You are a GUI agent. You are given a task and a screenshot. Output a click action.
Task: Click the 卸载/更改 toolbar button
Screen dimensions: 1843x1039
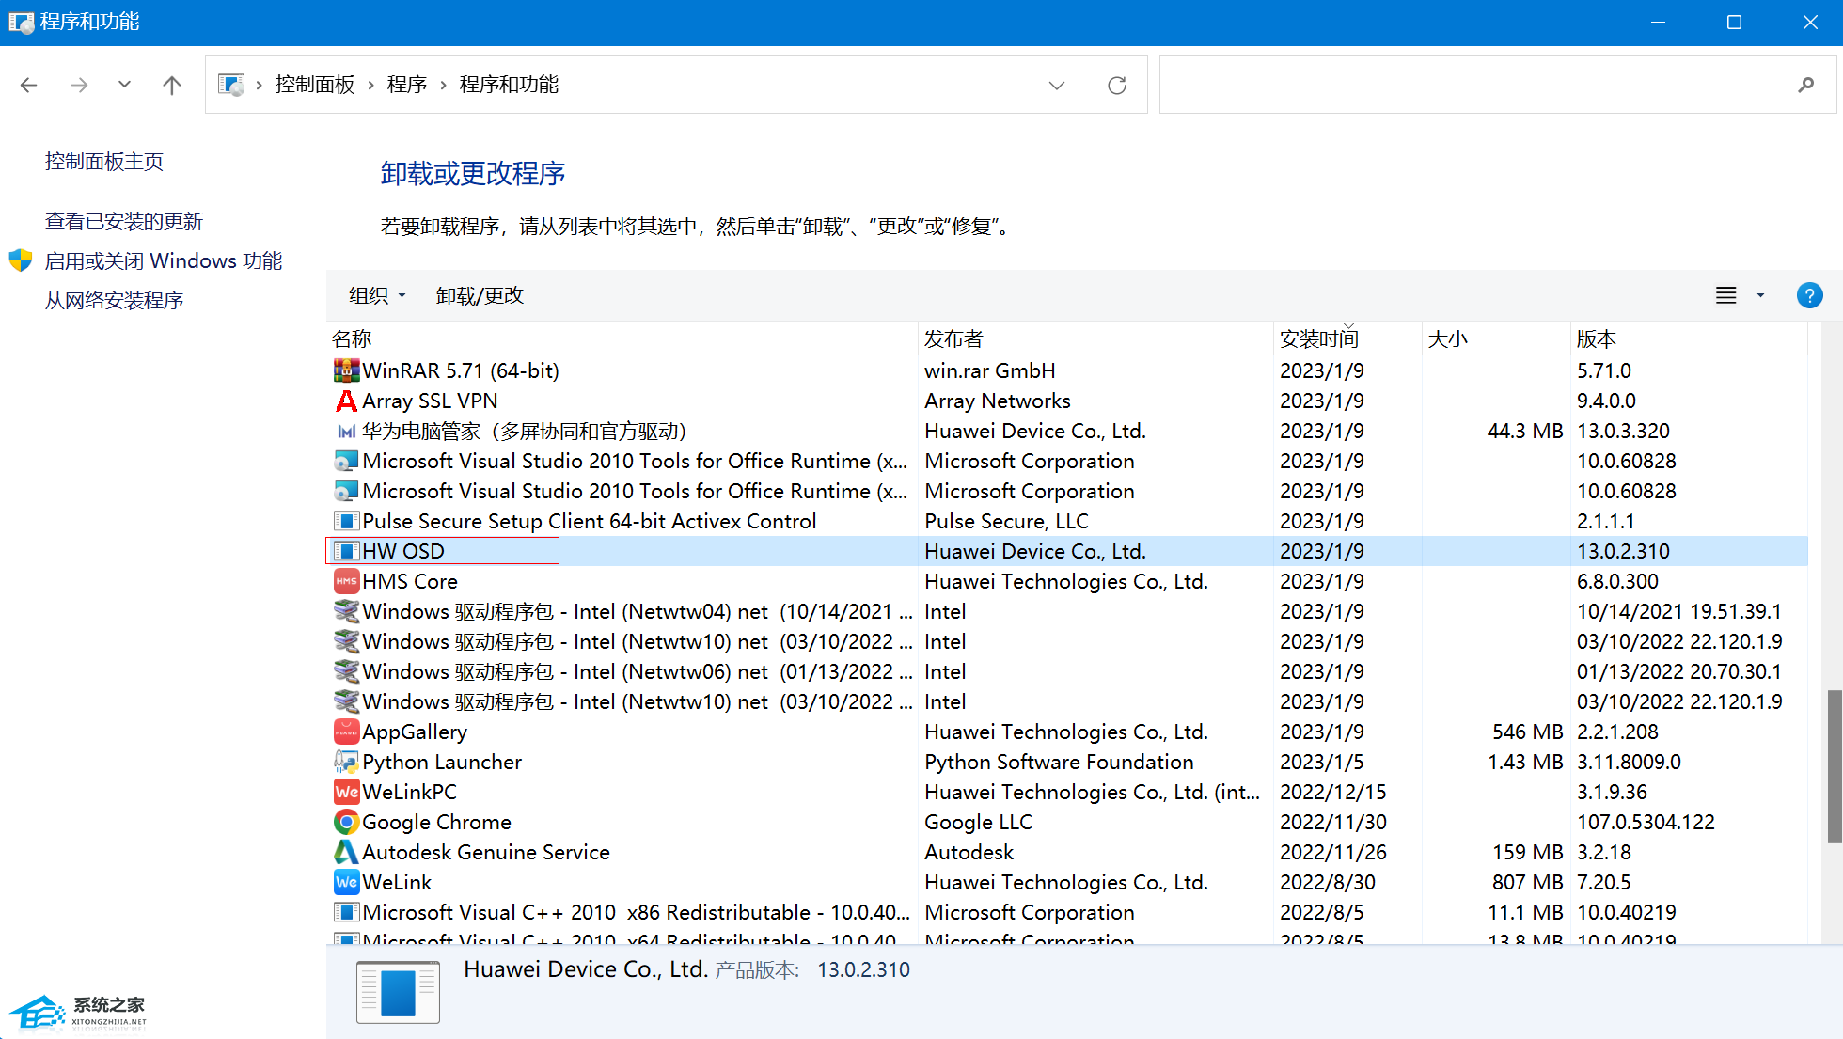480,295
